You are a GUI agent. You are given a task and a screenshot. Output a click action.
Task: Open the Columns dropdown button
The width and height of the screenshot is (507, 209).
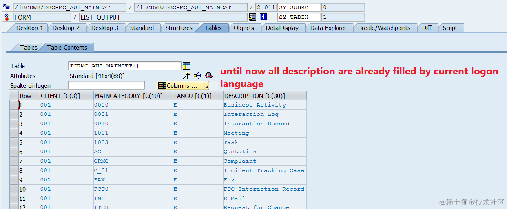coord(183,85)
